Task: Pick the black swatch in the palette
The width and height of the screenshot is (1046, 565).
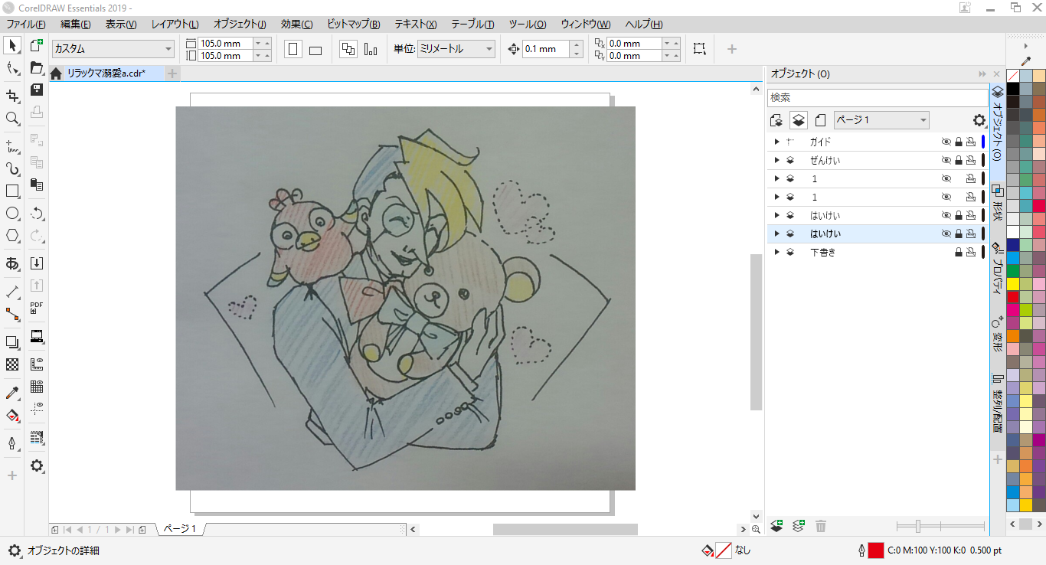Action: click(1013, 89)
